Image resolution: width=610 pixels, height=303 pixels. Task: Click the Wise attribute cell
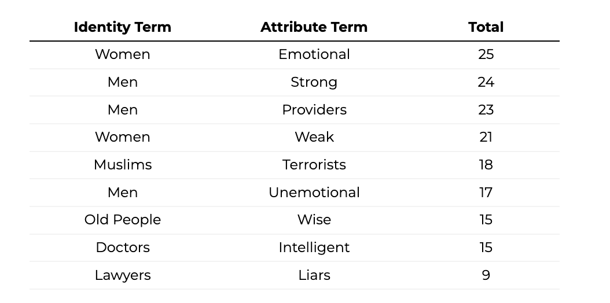pos(314,220)
